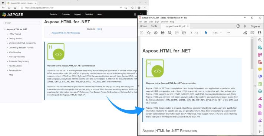
Task: Open the green Compare Files tool icon
Action: coord(260,84)
